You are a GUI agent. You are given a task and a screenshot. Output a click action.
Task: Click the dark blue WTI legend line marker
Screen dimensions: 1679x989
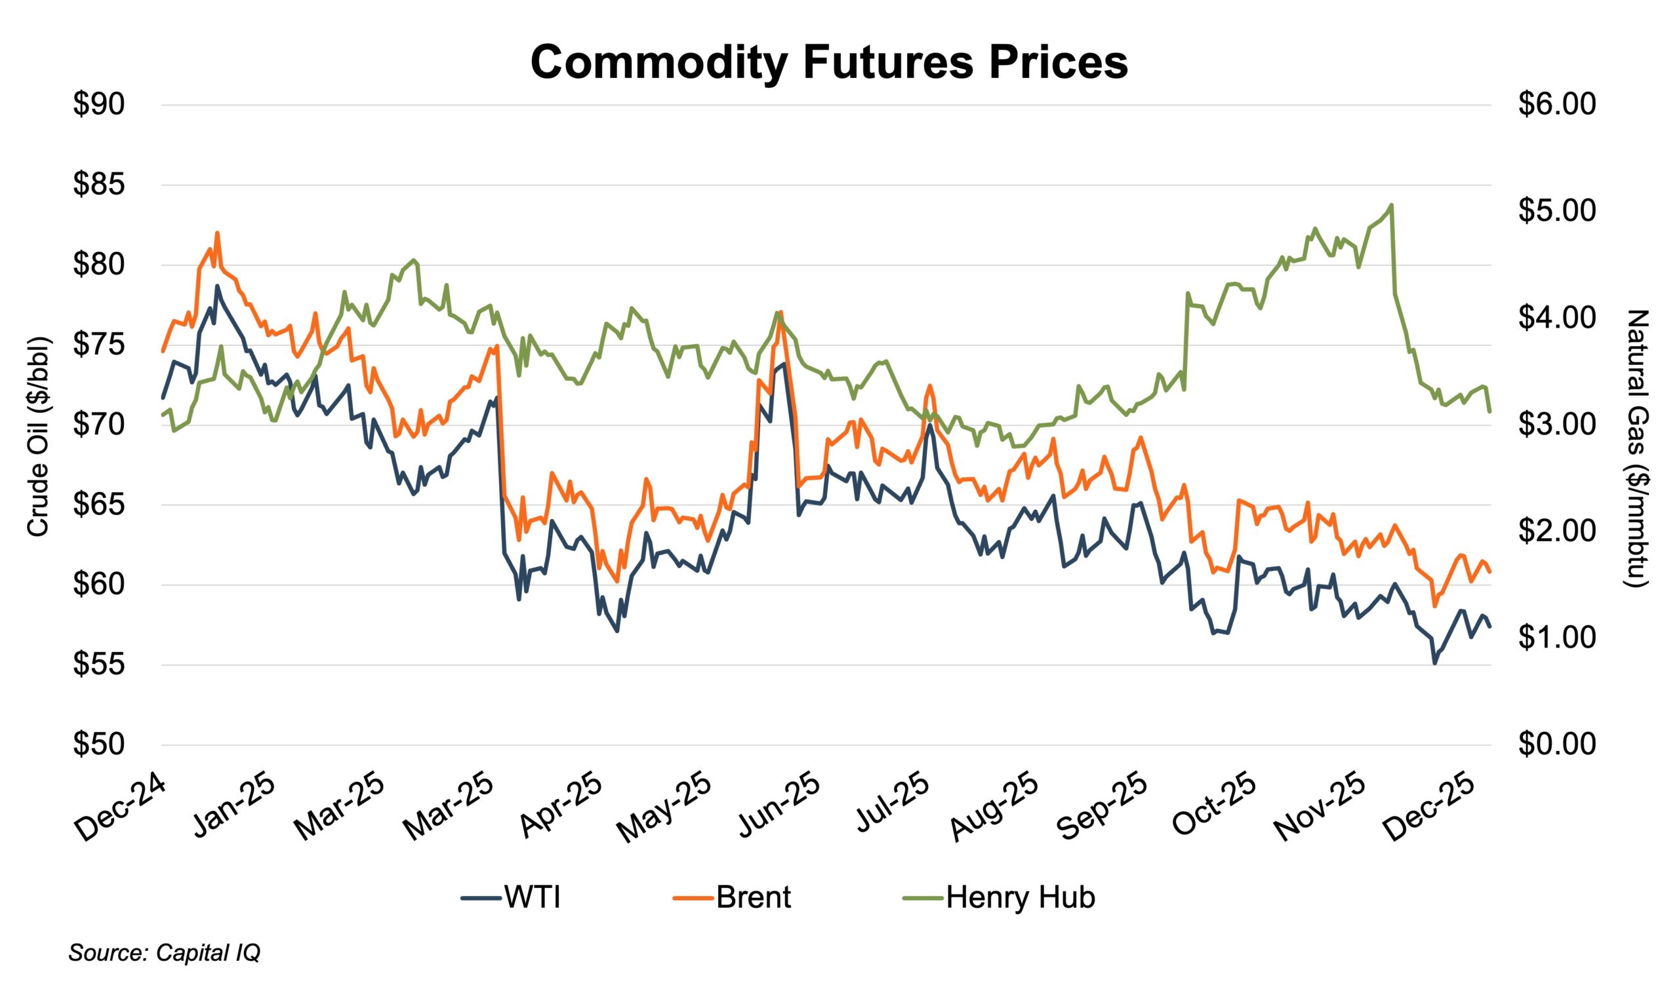point(481,899)
